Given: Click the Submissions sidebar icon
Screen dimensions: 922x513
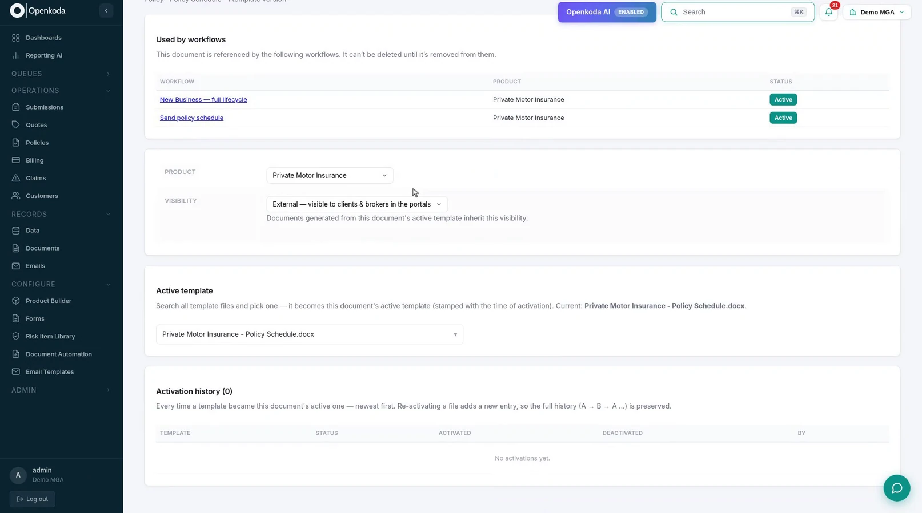Looking at the screenshot, I should click(x=16, y=107).
